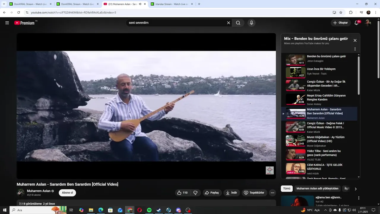
Task: Open more actions ellipsis under video
Action: click(273, 193)
